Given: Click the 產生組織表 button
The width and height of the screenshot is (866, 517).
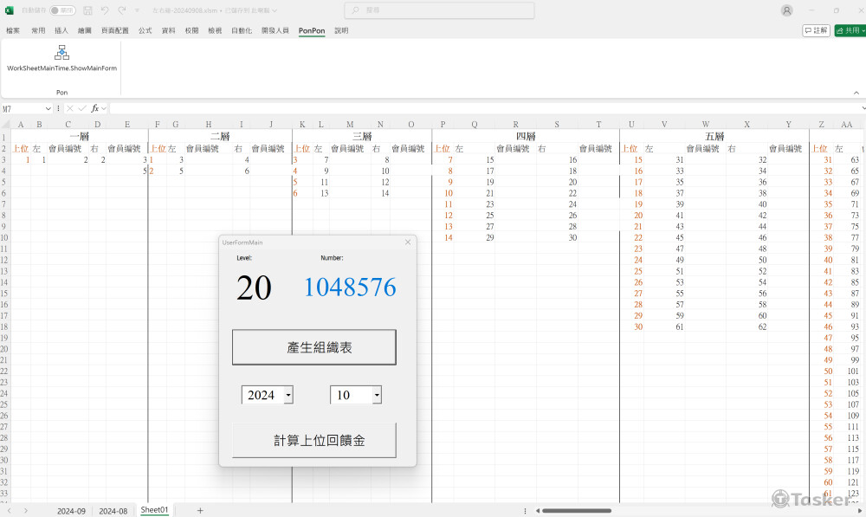Looking at the screenshot, I should [x=313, y=347].
